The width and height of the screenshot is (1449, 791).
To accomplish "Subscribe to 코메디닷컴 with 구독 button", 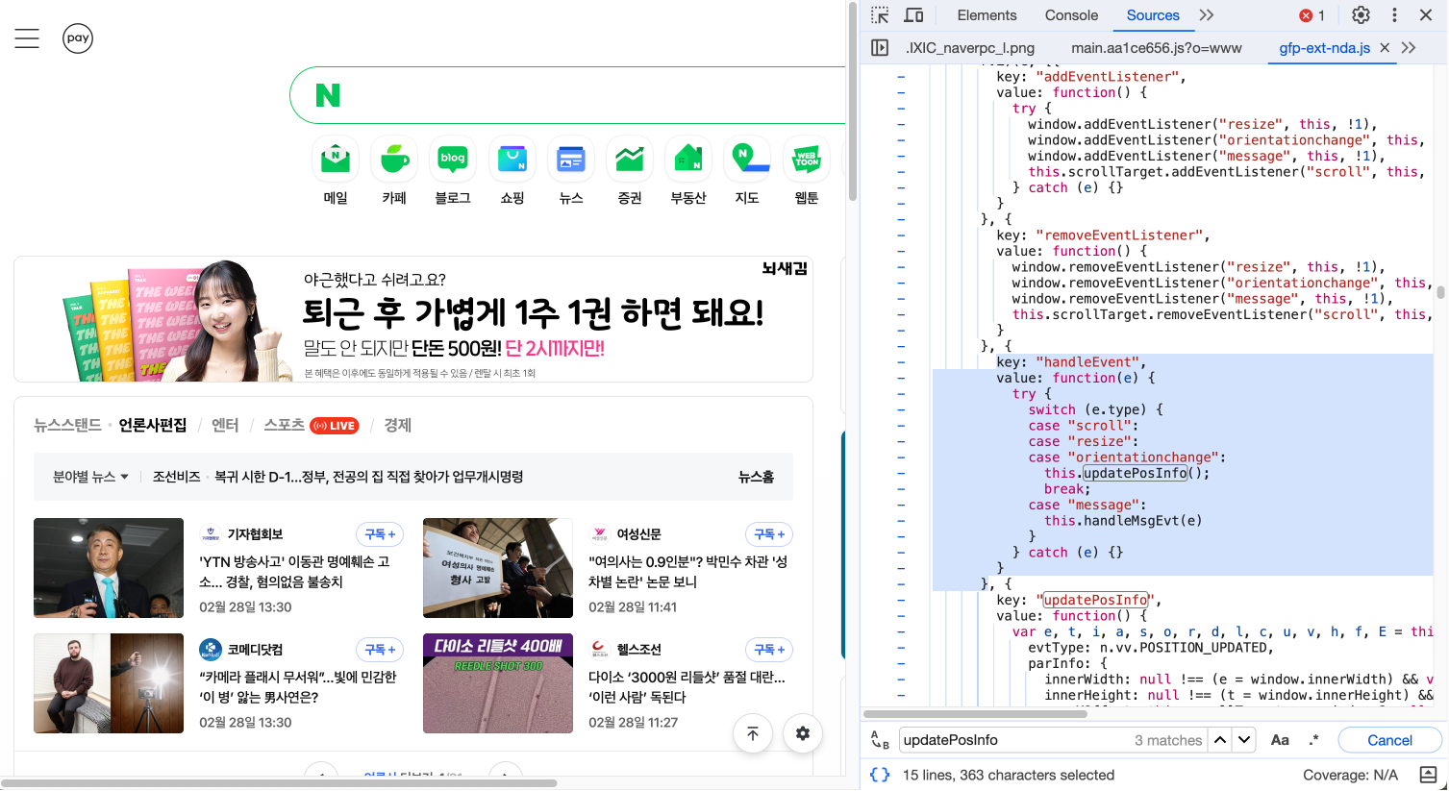I will click(x=380, y=650).
